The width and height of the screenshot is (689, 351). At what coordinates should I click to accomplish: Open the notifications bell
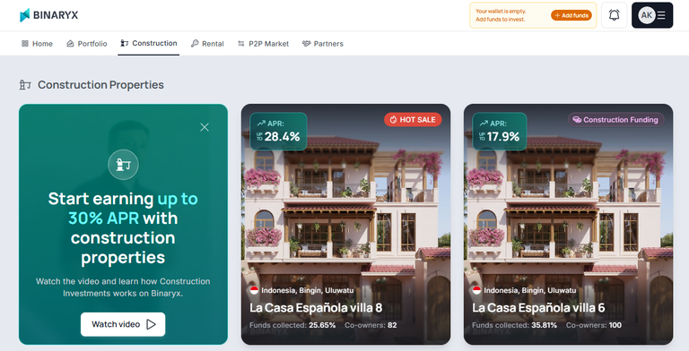point(614,15)
